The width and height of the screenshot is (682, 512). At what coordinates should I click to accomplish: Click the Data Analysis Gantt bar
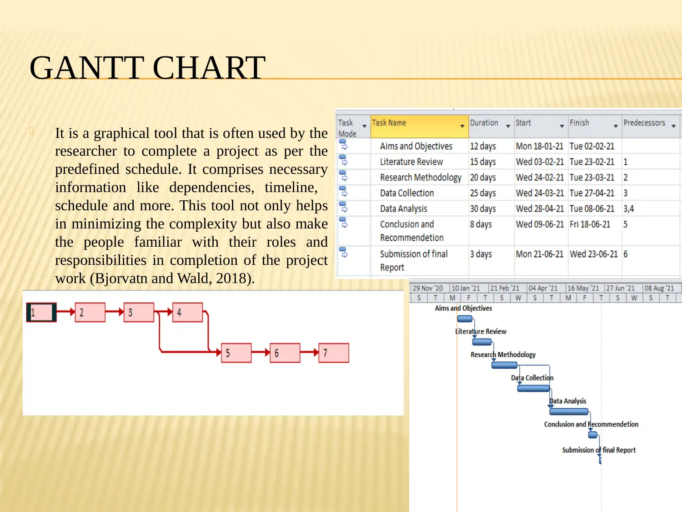569,411
